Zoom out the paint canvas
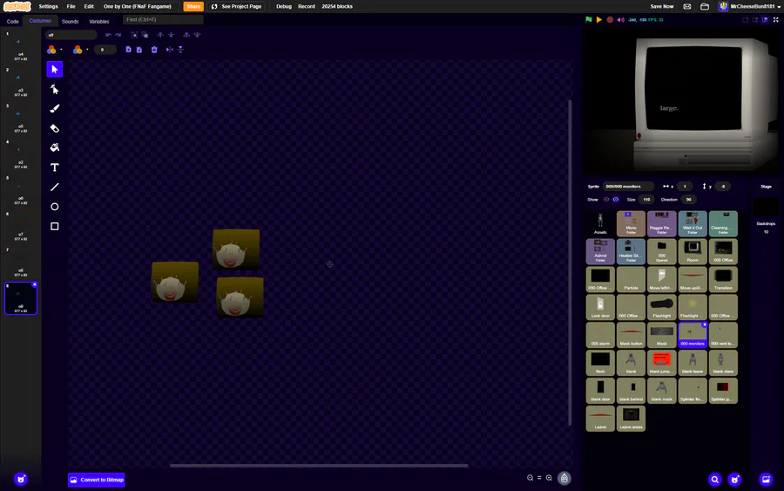784x491 pixels. pos(530,478)
